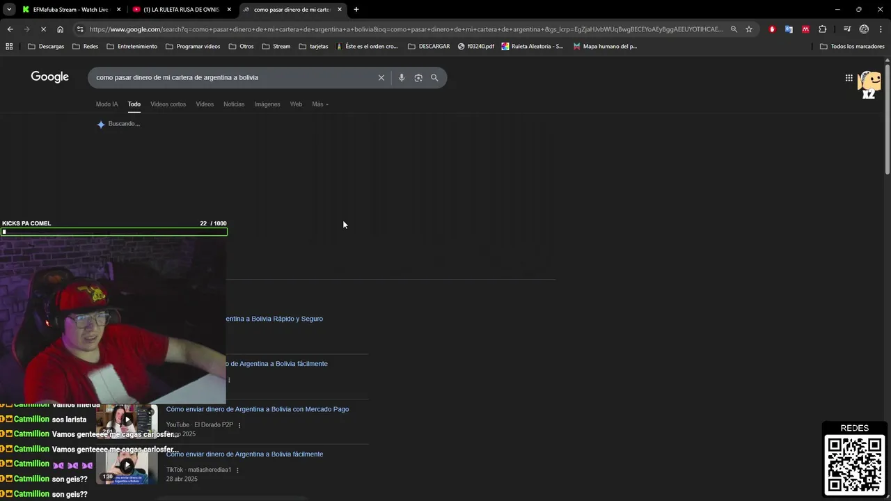891x501 pixels.
Task: Select the Noticias filter
Action: click(234, 104)
